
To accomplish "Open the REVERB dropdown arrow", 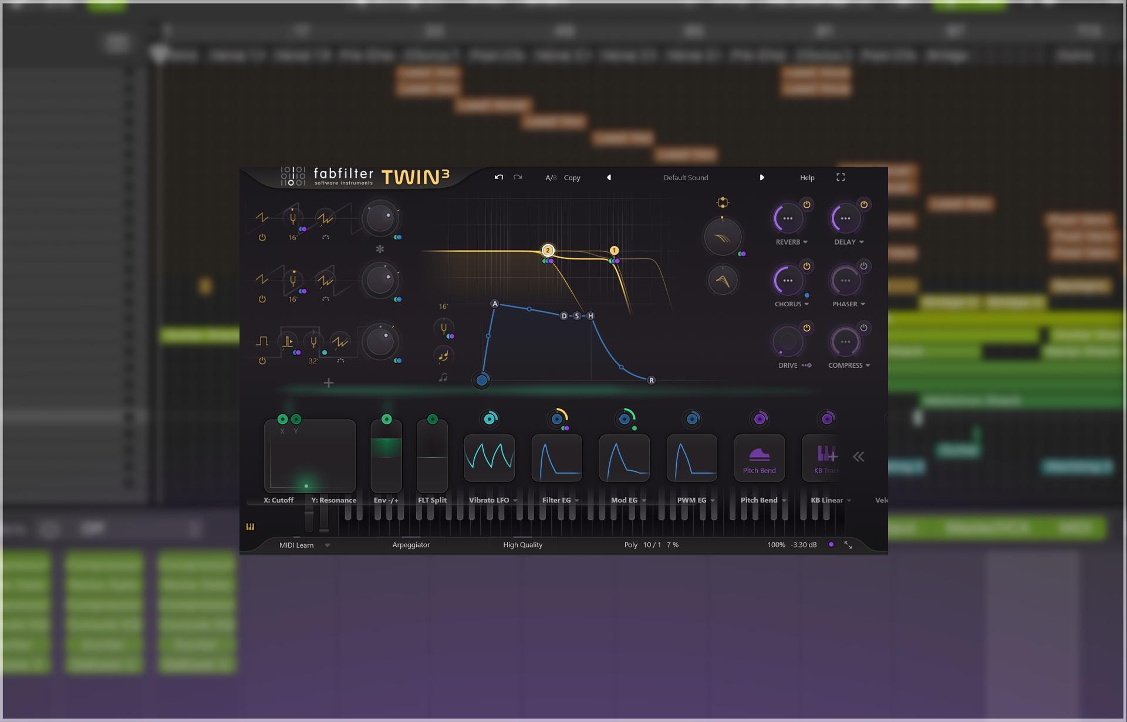I will coord(805,242).
